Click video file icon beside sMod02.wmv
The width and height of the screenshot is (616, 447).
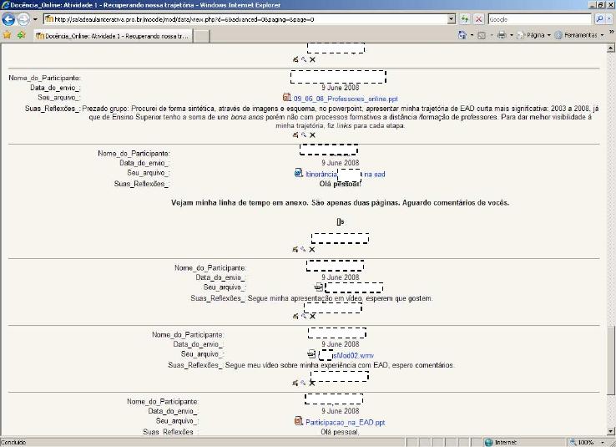pos(311,354)
